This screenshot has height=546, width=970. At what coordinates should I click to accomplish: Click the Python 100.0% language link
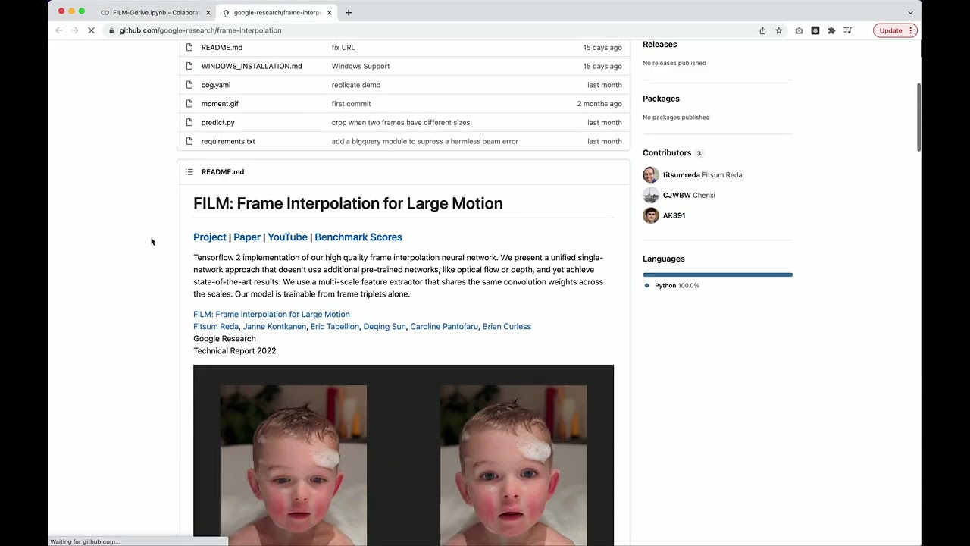point(672,286)
